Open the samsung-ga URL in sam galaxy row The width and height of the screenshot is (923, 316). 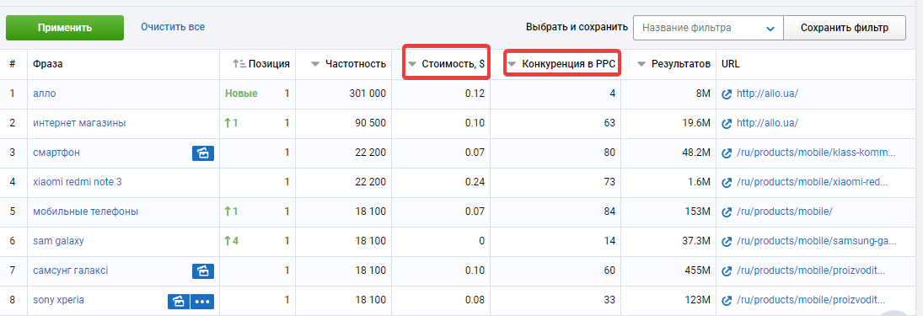[817, 241]
